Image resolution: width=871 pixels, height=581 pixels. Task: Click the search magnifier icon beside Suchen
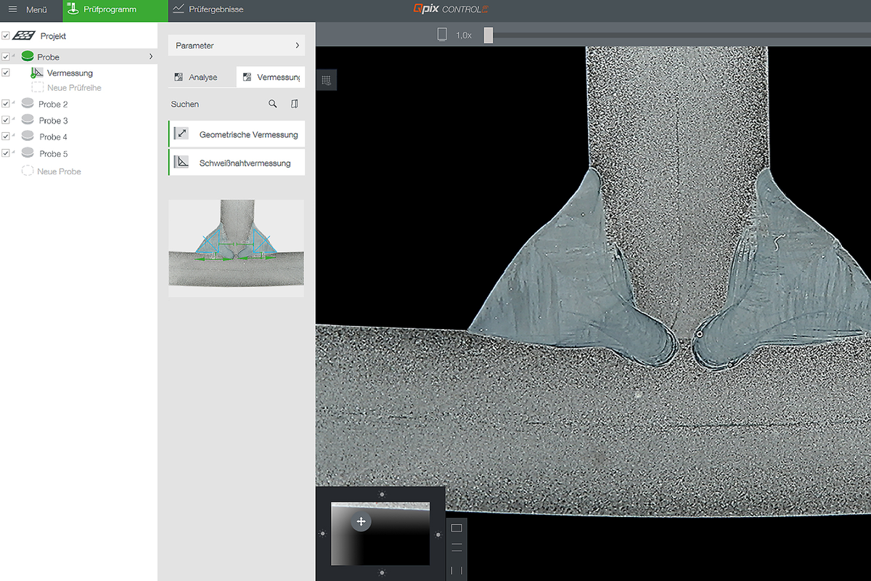point(273,104)
